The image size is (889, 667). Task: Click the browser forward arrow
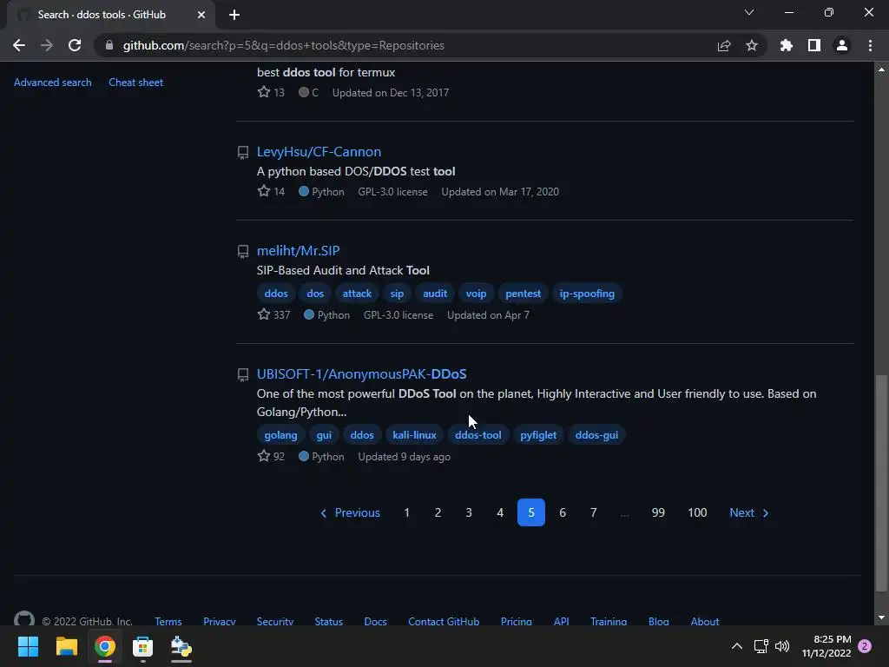pos(47,45)
